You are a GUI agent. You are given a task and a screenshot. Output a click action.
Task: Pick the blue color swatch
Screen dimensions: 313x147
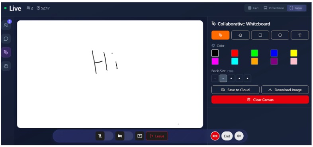(x=274, y=53)
